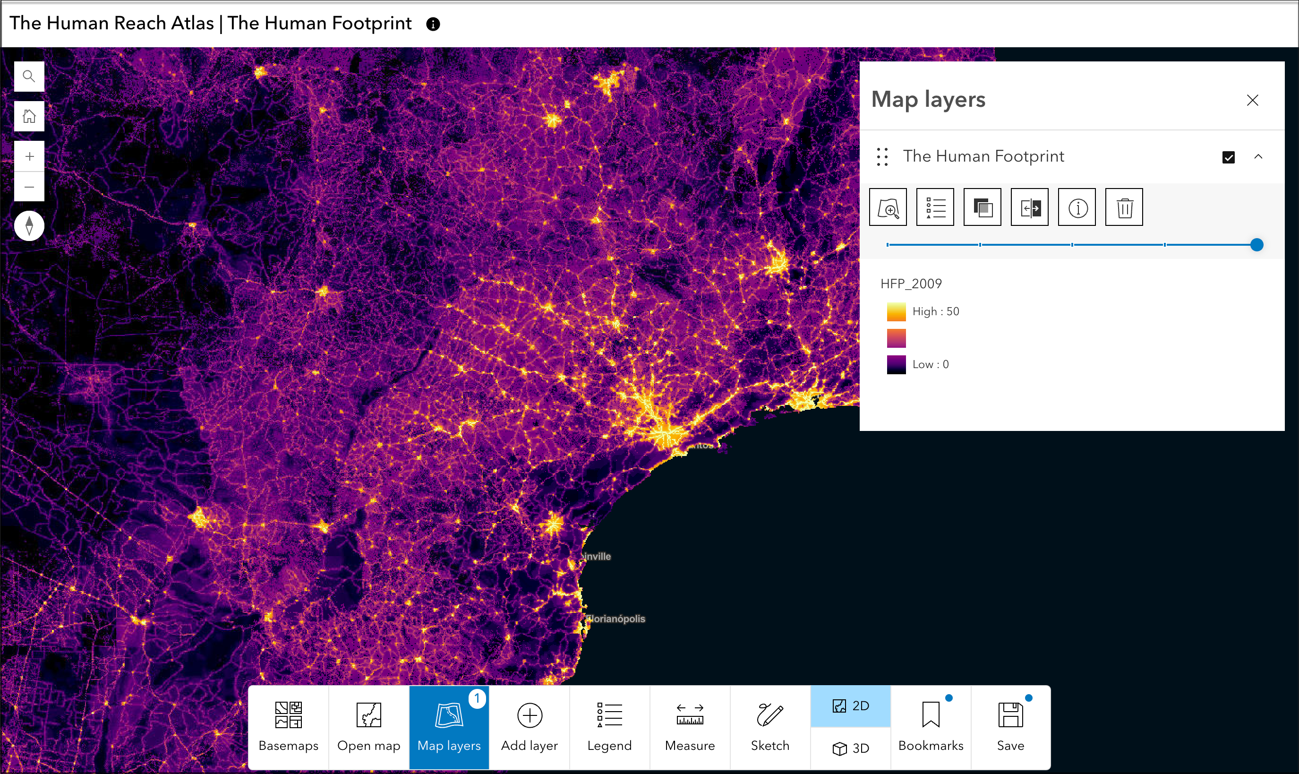Toggle The Human Footprint layer visibility checkbox
The image size is (1299, 774).
1228,155
